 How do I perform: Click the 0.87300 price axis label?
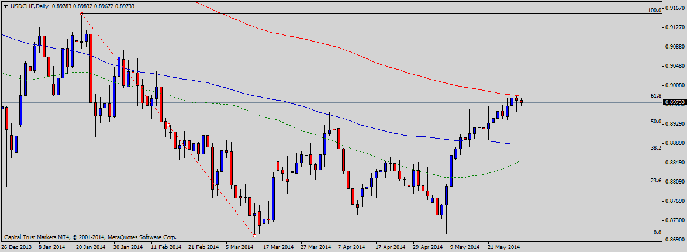pos(675,220)
